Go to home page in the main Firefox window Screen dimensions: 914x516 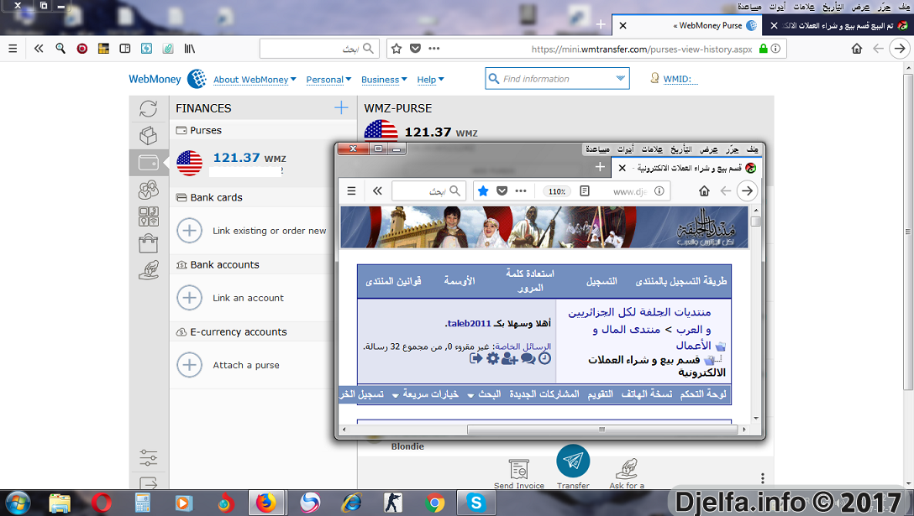point(856,49)
